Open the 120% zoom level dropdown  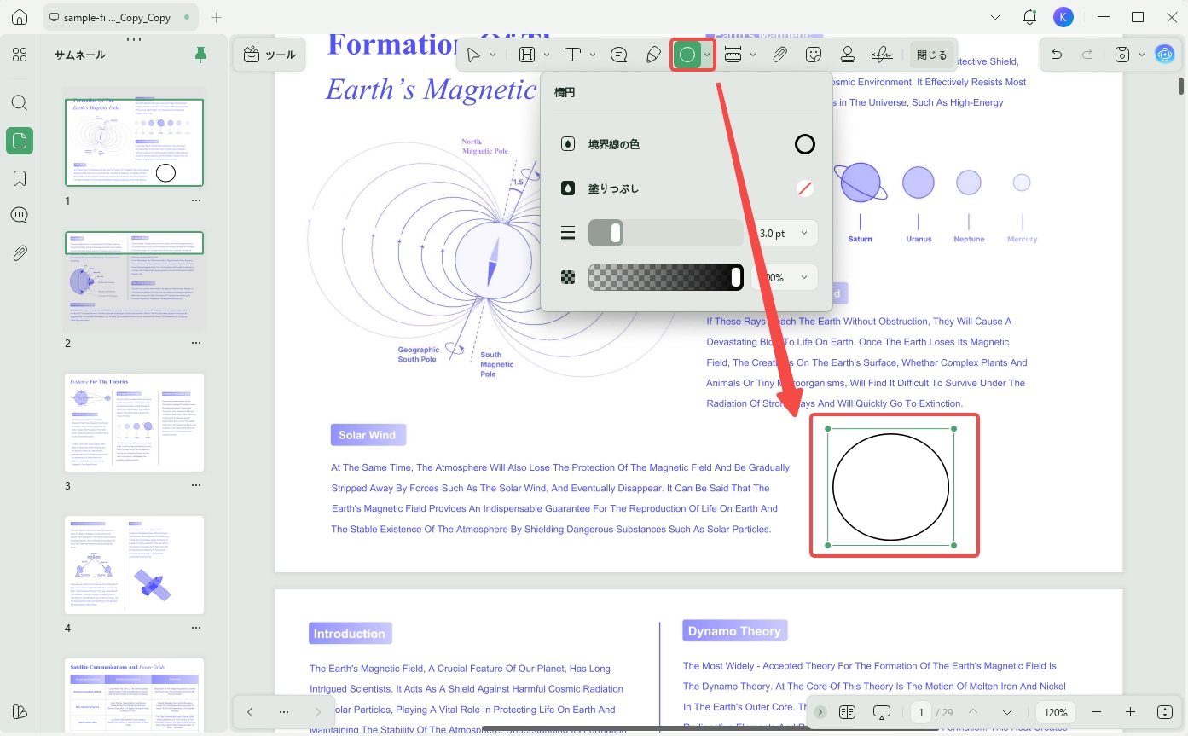point(1056,712)
